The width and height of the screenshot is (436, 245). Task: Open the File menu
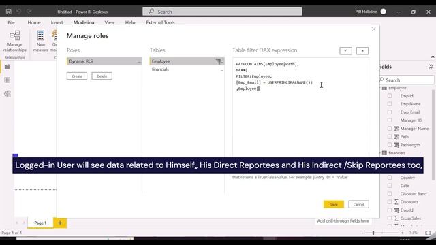point(11,22)
